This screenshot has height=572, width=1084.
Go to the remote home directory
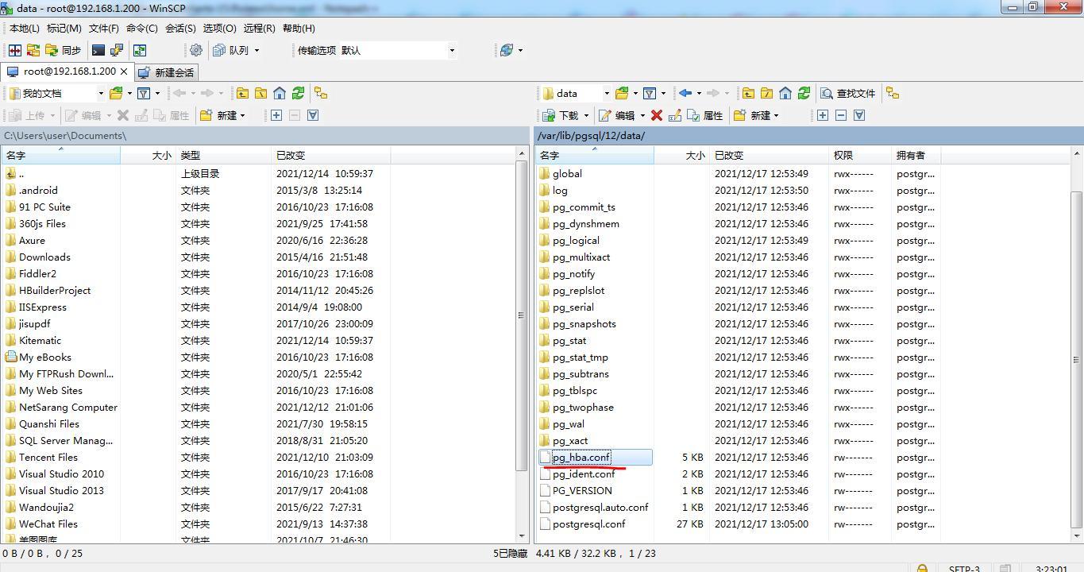point(785,93)
